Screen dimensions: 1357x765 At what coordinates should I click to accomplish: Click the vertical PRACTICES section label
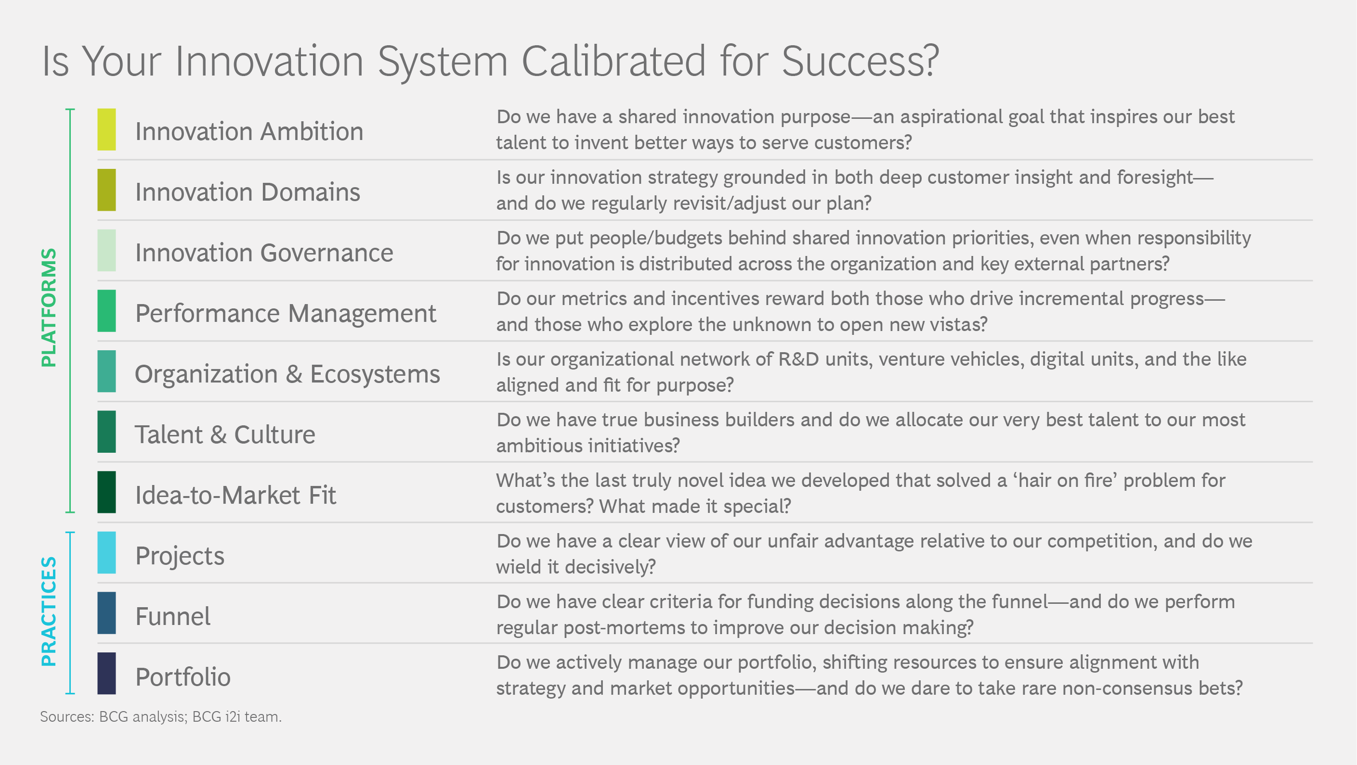coord(49,612)
